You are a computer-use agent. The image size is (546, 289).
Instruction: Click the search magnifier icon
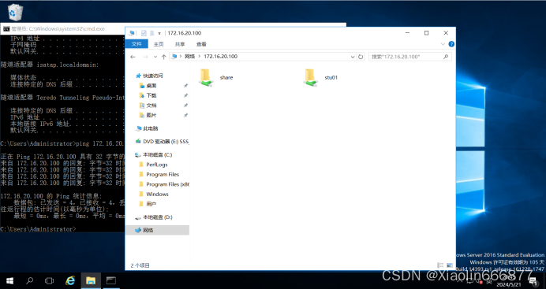click(x=446, y=57)
